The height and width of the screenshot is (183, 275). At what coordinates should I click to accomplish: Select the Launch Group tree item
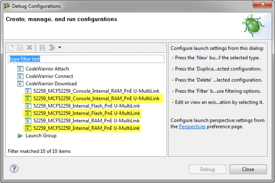[x=41, y=135]
